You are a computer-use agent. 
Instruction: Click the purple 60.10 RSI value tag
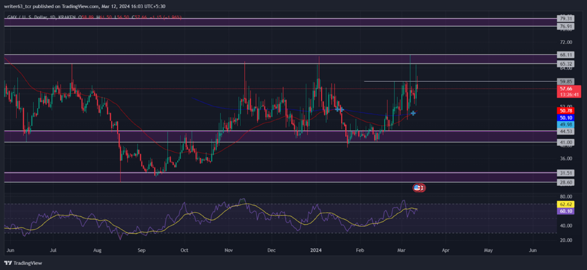(565, 211)
